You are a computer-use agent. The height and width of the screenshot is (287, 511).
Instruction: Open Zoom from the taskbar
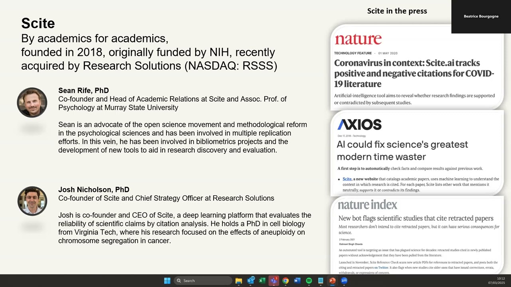344,281
